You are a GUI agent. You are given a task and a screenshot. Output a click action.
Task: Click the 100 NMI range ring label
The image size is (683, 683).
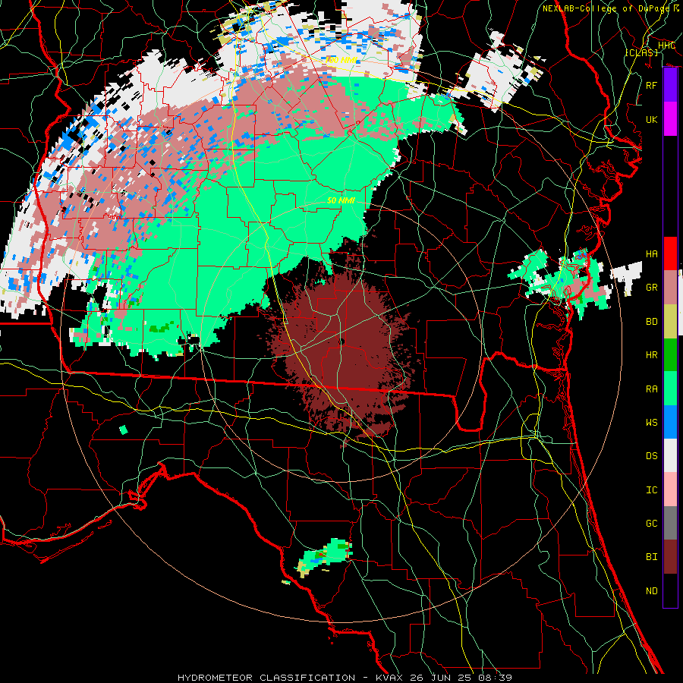(341, 60)
